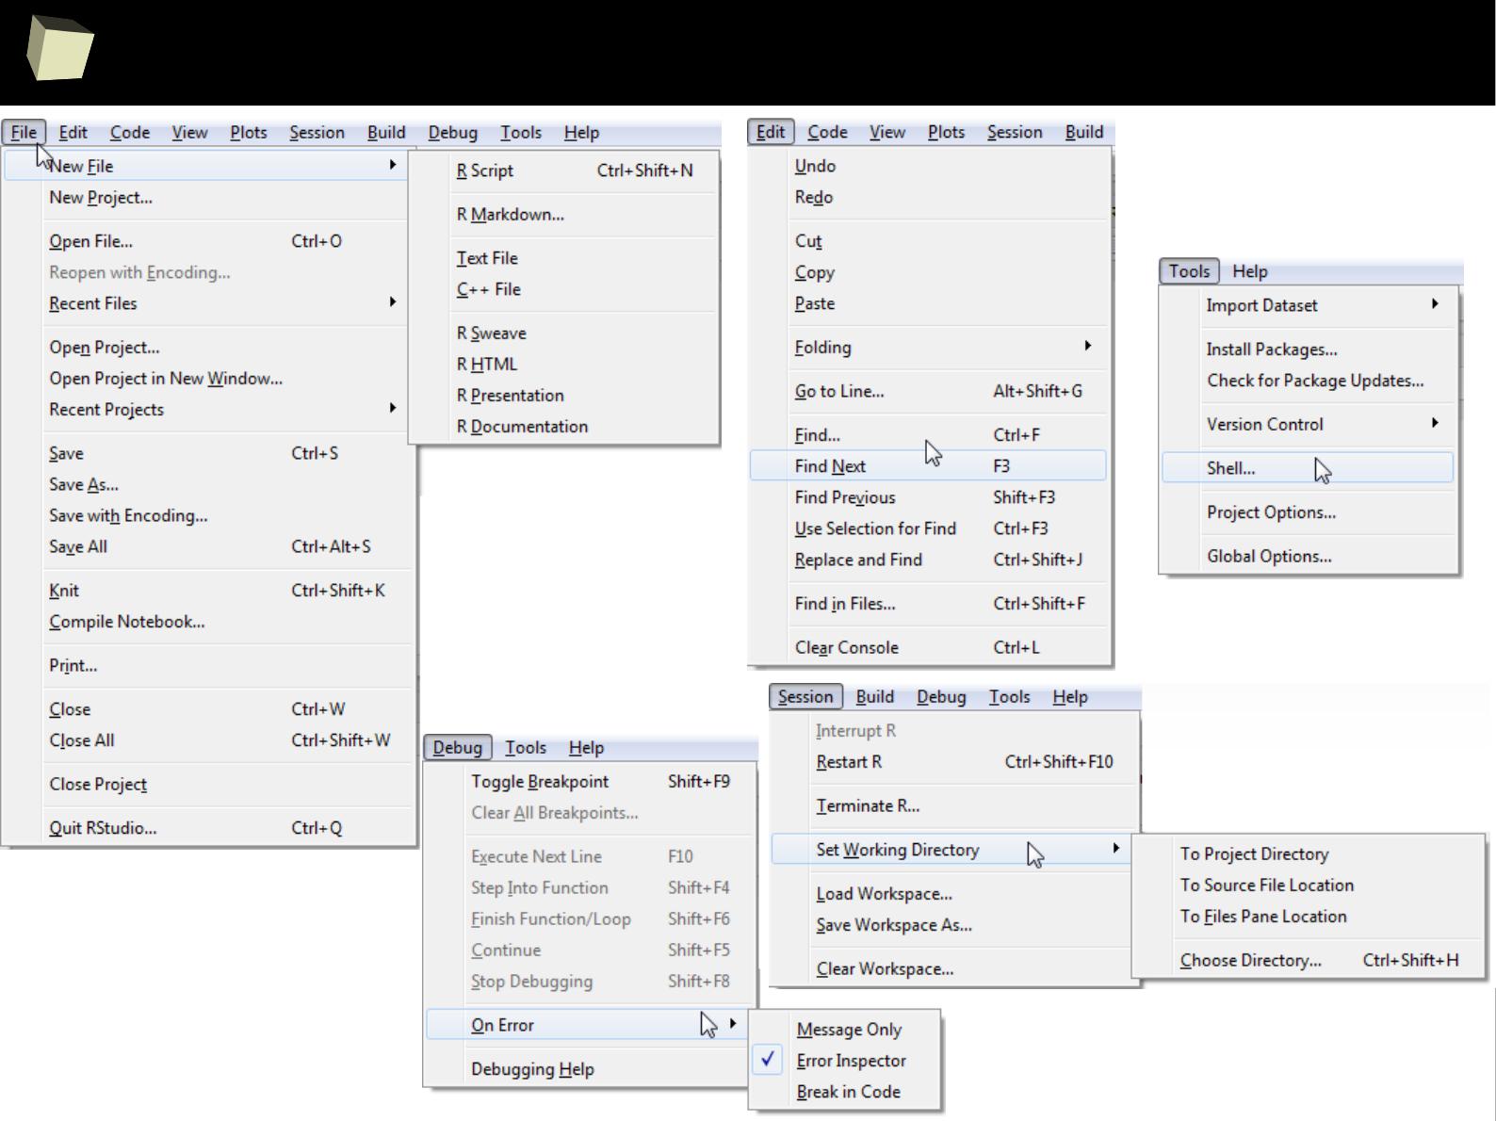Set working directory To Source File Location
Image resolution: width=1496 pixels, height=1121 pixels.
tap(1267, 885)
